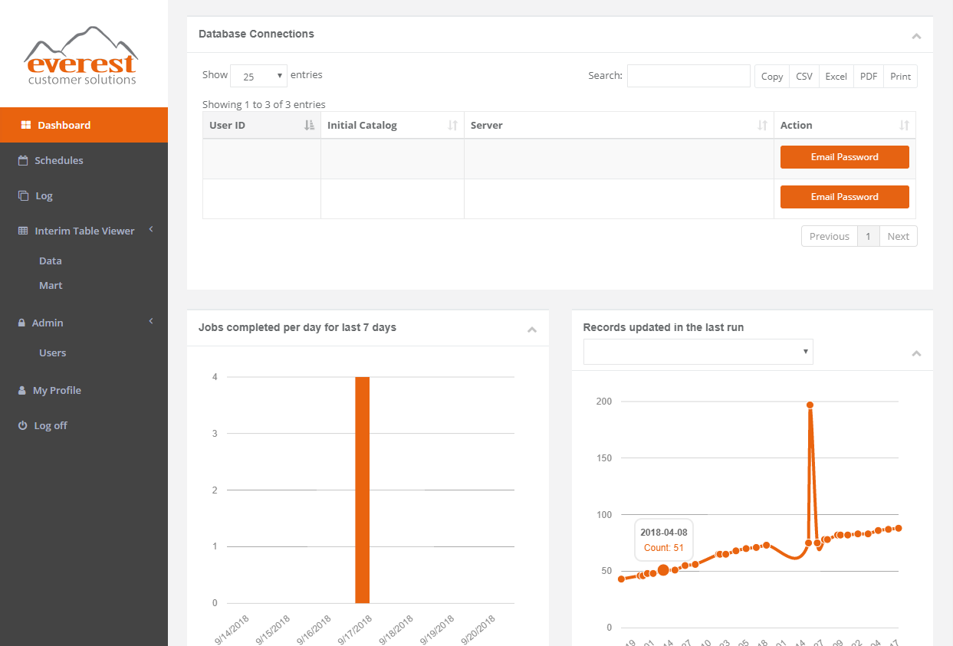
Task: Click Email Password in second row
Action: point(845,197)
